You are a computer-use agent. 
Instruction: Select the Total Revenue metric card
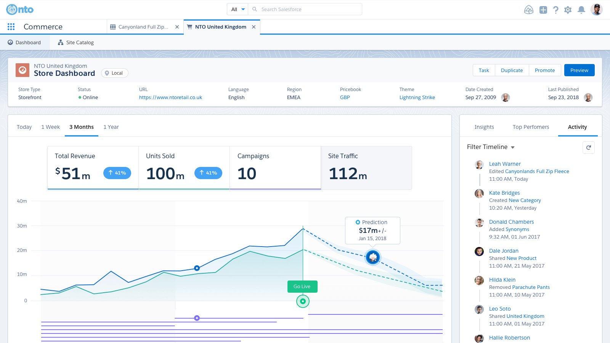tap(93, 168)
